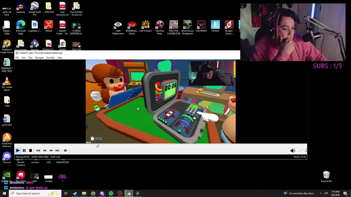This screenshot has height=197, width=351.
Task: Select the Left 4 Dead 2 icon
Action: 146,27
